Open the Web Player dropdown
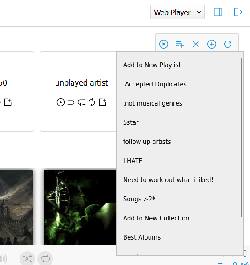The height and width of the screenshot is (265, 250). click(177, 12)
